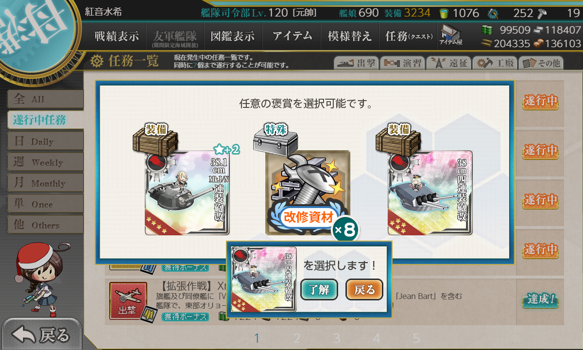The image size is (583, 350).
Task: Choose the 38.1cm Mk.I/N連装砲改 equipment card
Action: 187,192
